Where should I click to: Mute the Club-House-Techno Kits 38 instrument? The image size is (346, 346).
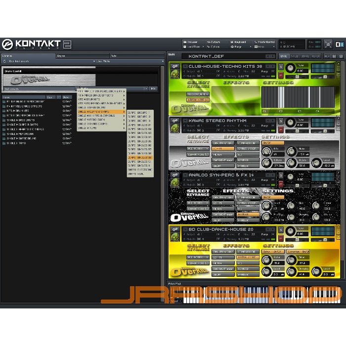pyautogui.click(x=281, y=75)
